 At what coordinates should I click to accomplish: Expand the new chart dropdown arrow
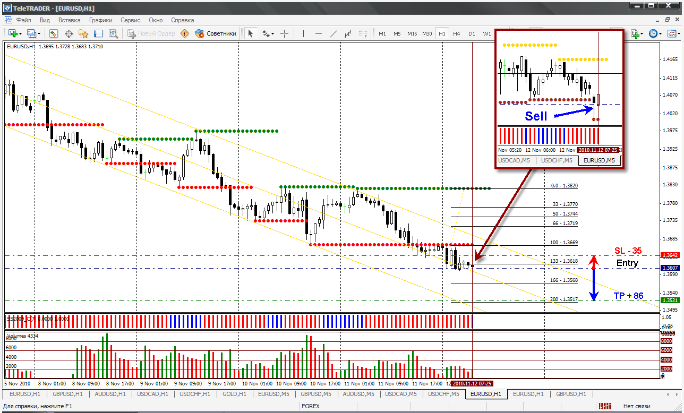(x=20, y=33)
